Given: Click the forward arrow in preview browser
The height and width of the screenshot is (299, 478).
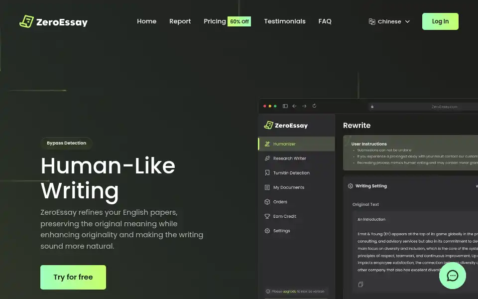Looking at the screenshot, I should (x=304, y=106).
